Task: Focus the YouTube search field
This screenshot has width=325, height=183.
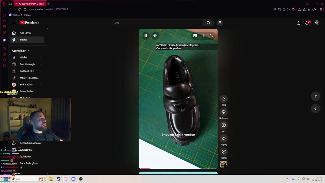Action: 158,23
